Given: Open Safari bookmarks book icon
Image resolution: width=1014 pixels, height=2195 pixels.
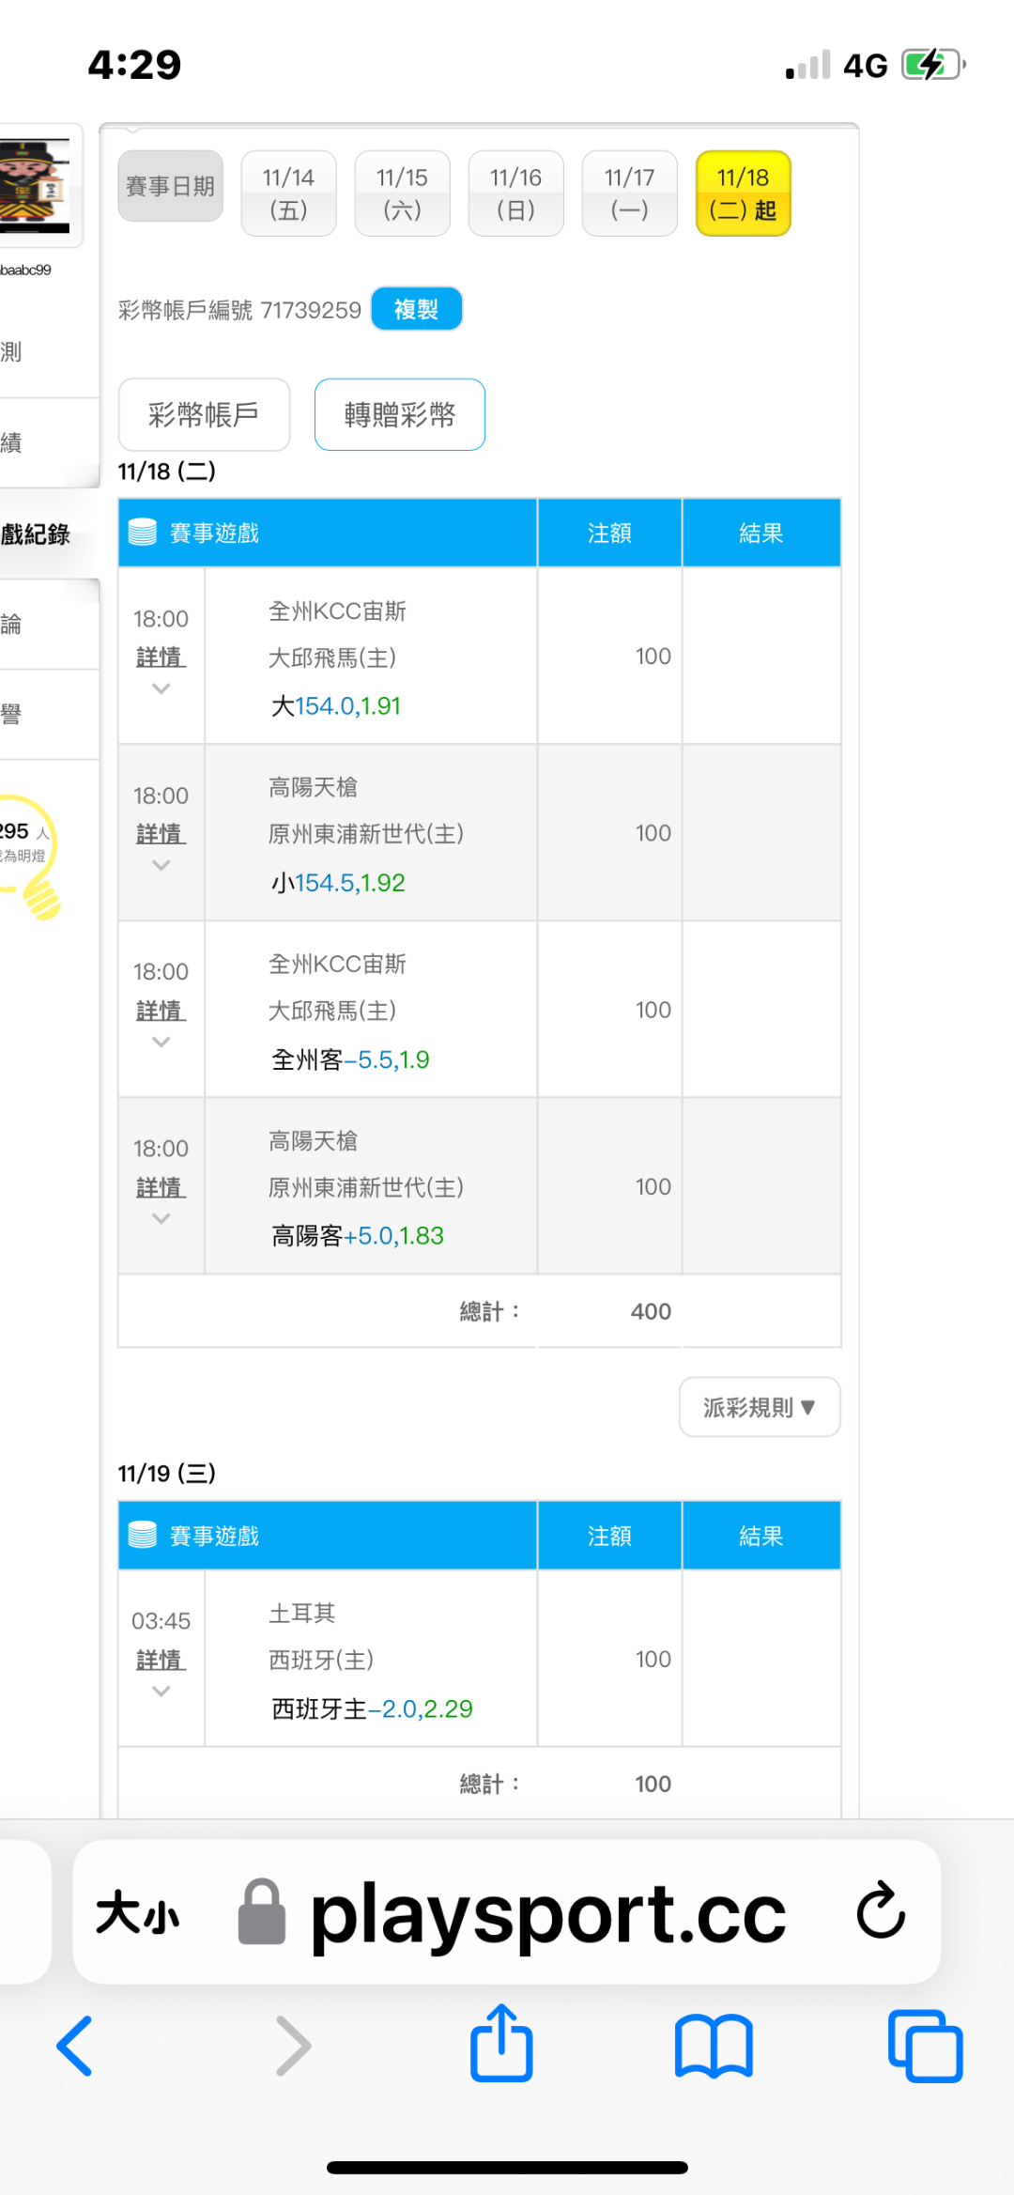Looking at the screenshot, I should [714, 2046].
